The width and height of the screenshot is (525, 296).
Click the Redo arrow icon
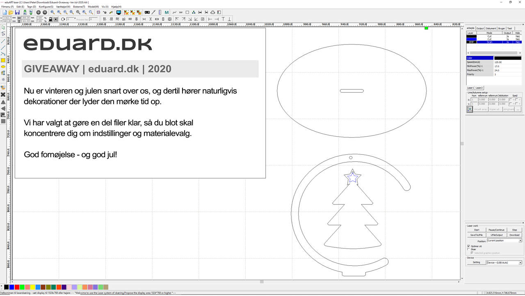[x=45, y=13]
